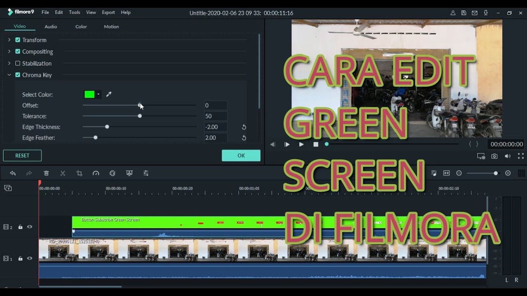Screen dimensions: 527x296
Task: Collapse the Chroma Key section
Action: click(9, 75)
